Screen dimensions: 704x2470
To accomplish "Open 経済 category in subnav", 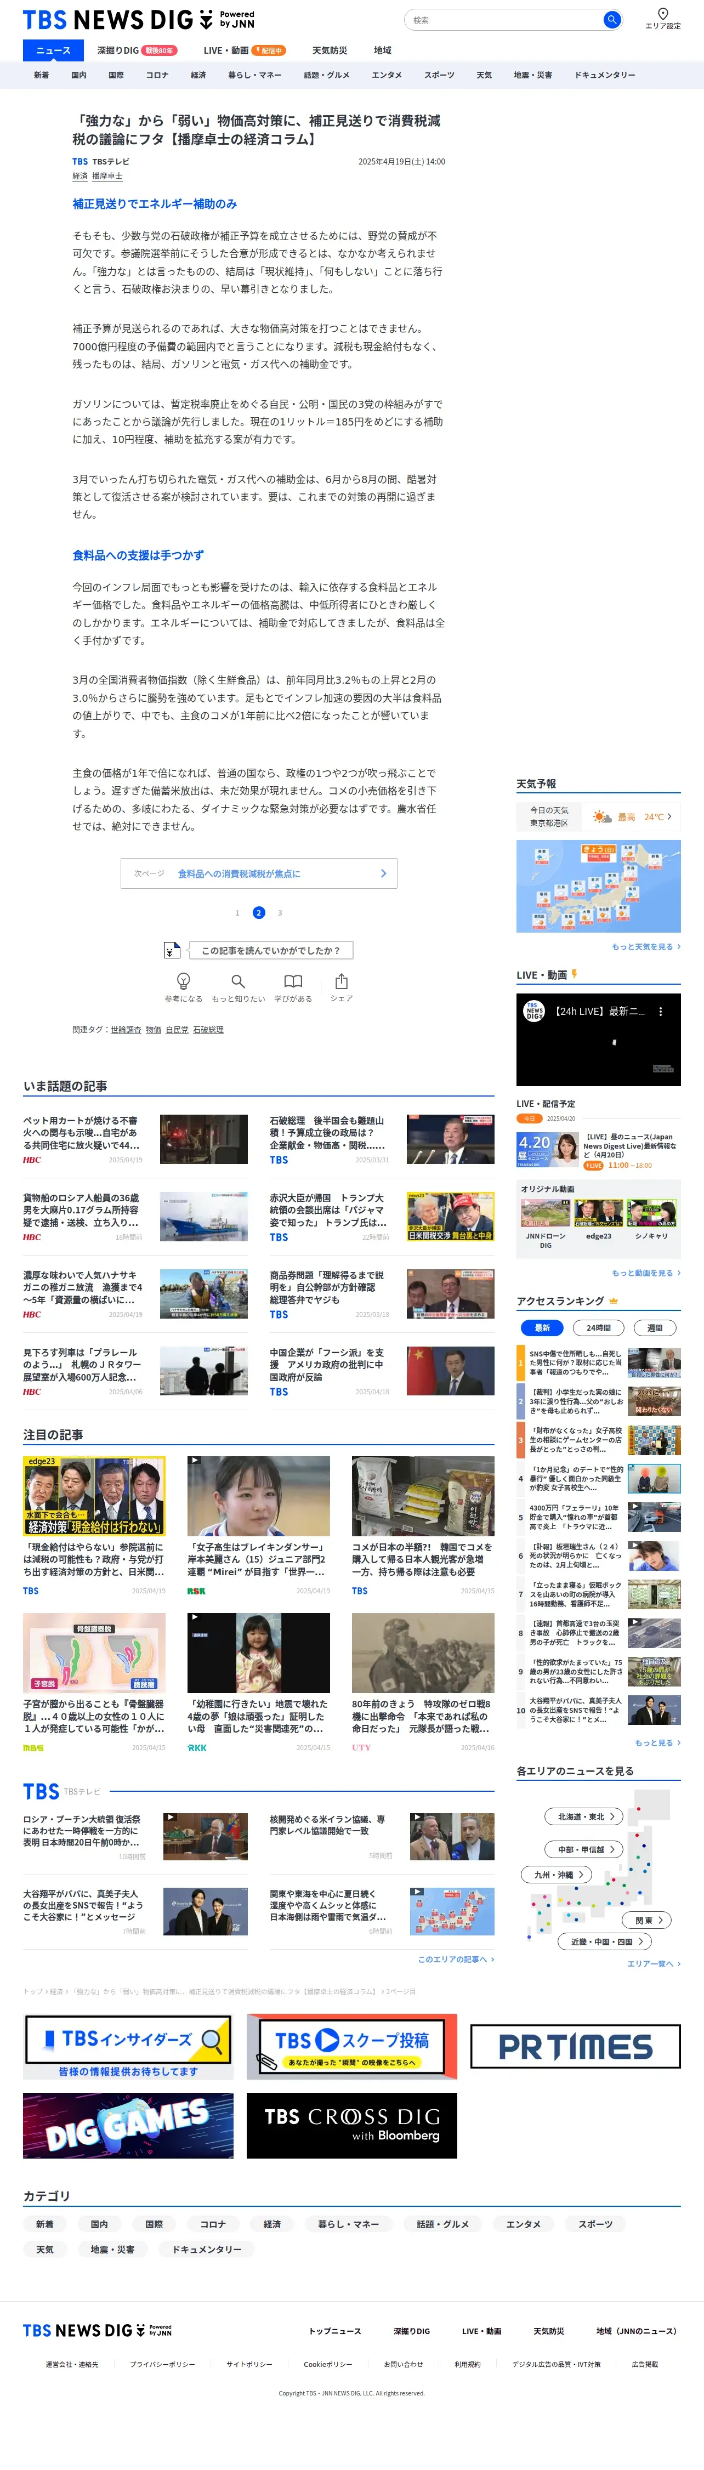I will pyautogui.click(x=198, y=75).
